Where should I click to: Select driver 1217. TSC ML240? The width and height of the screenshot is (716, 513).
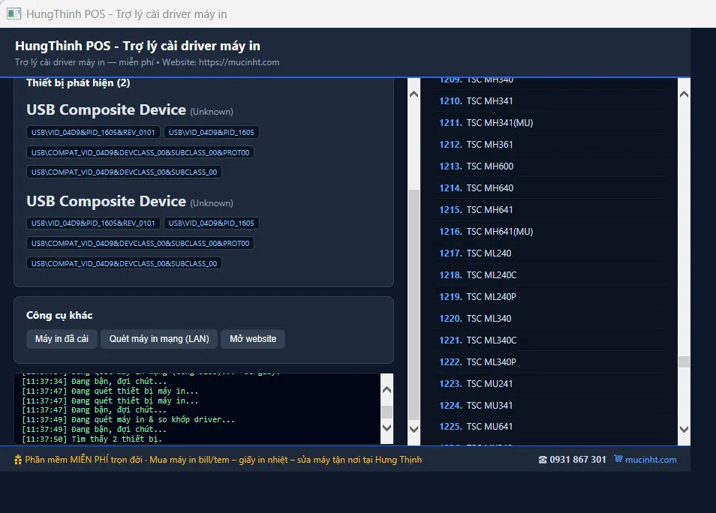pos(550,253)
